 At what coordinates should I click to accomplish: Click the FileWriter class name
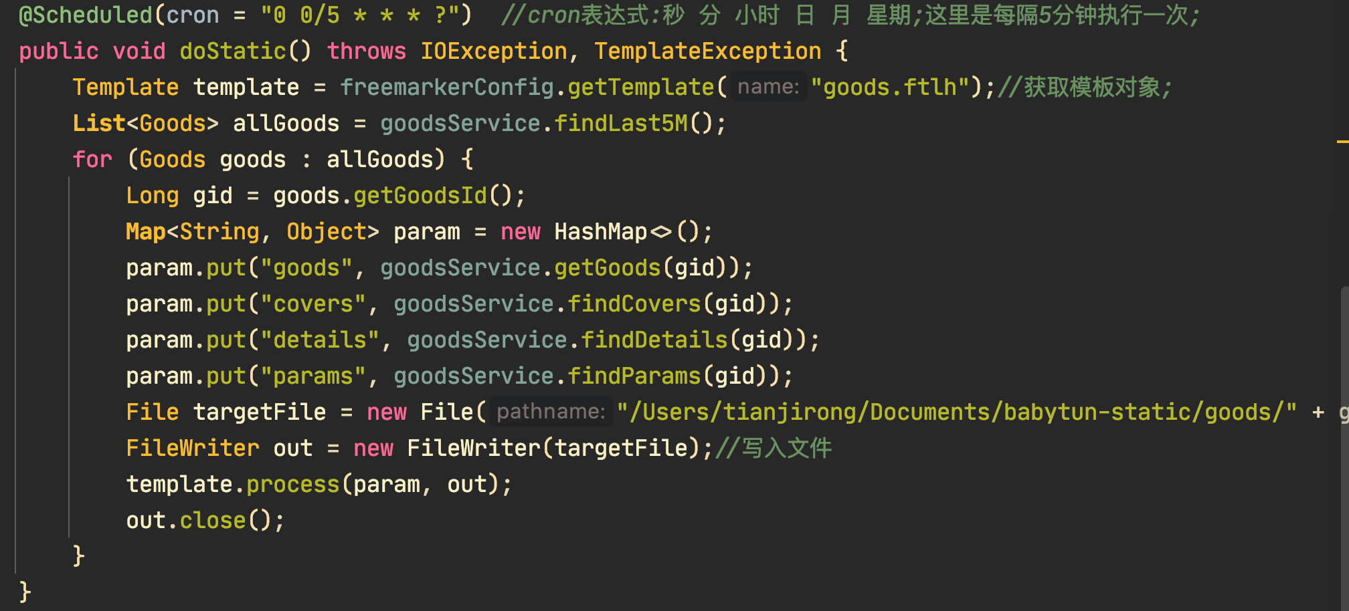[x=192, y=447]
